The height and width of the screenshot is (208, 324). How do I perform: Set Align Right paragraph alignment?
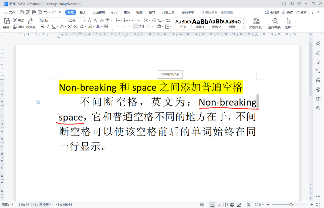(x=130, y=26)
